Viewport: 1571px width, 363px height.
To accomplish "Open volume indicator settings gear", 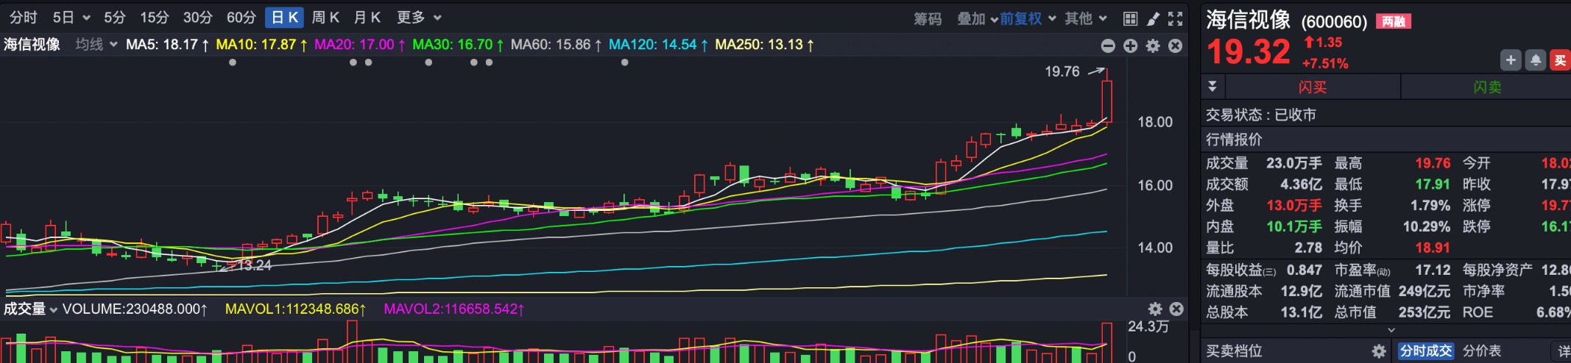I will pyautogui.click(x=1155, y=309).
